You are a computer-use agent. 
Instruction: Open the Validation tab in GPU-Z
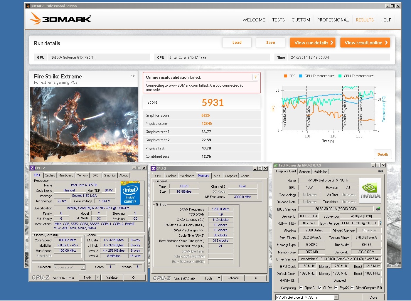pyautogui.click(x=321, y=172)
